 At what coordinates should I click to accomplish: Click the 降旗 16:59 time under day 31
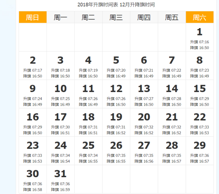[61, 190]
